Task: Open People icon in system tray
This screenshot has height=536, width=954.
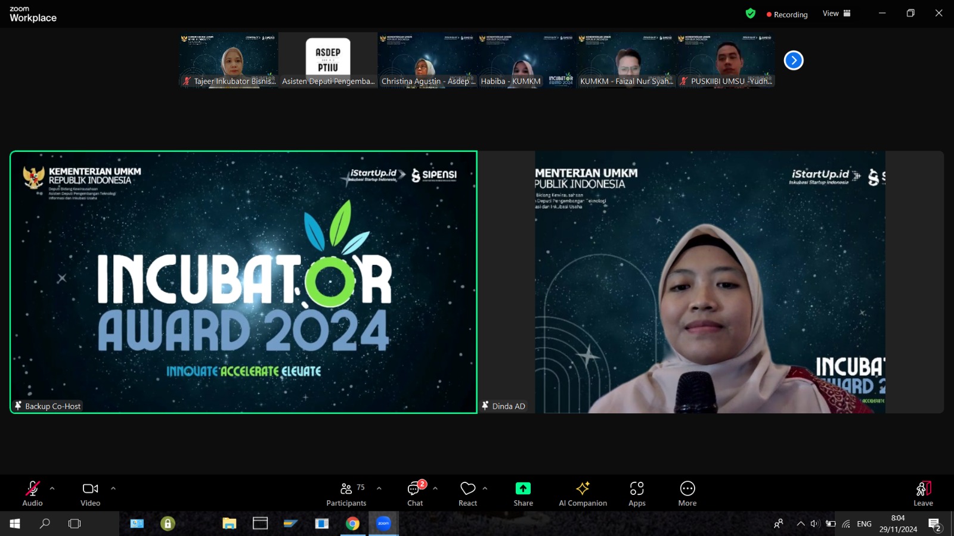Action: click(779, 523)
